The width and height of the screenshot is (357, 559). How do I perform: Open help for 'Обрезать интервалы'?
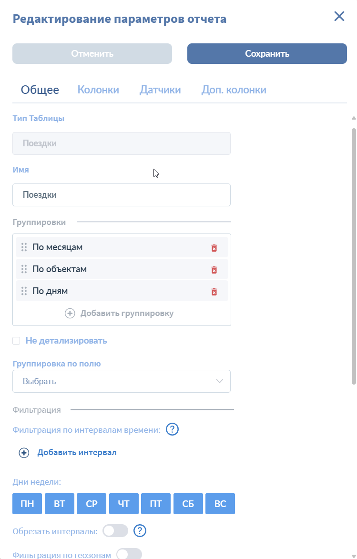140,530
